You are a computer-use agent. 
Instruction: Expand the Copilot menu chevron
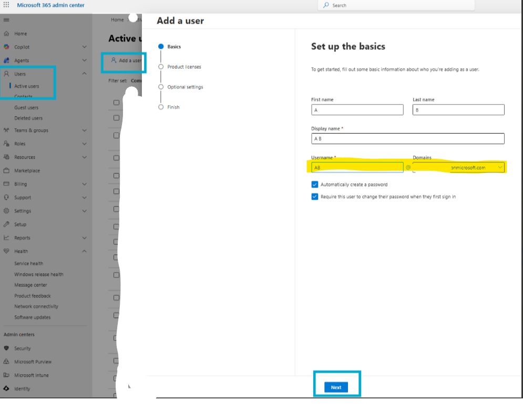tap(85, 47)
